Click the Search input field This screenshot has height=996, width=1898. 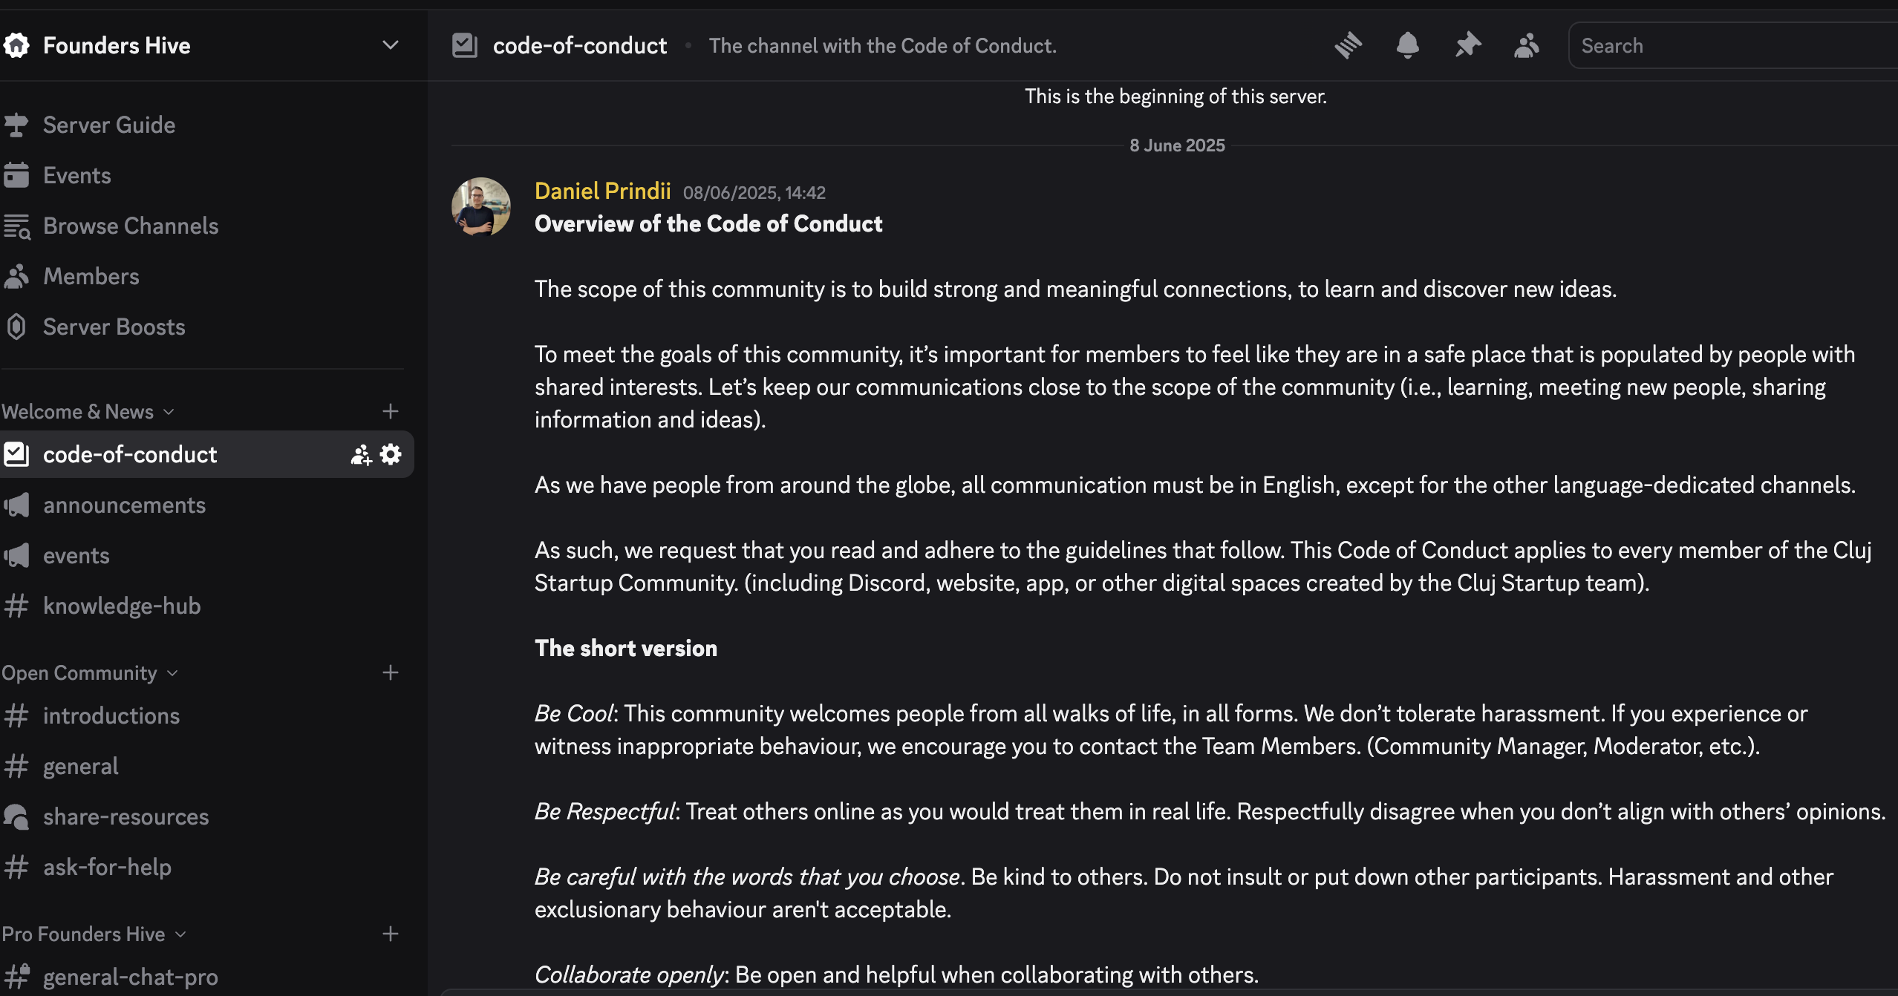(x=1730, y=45)
